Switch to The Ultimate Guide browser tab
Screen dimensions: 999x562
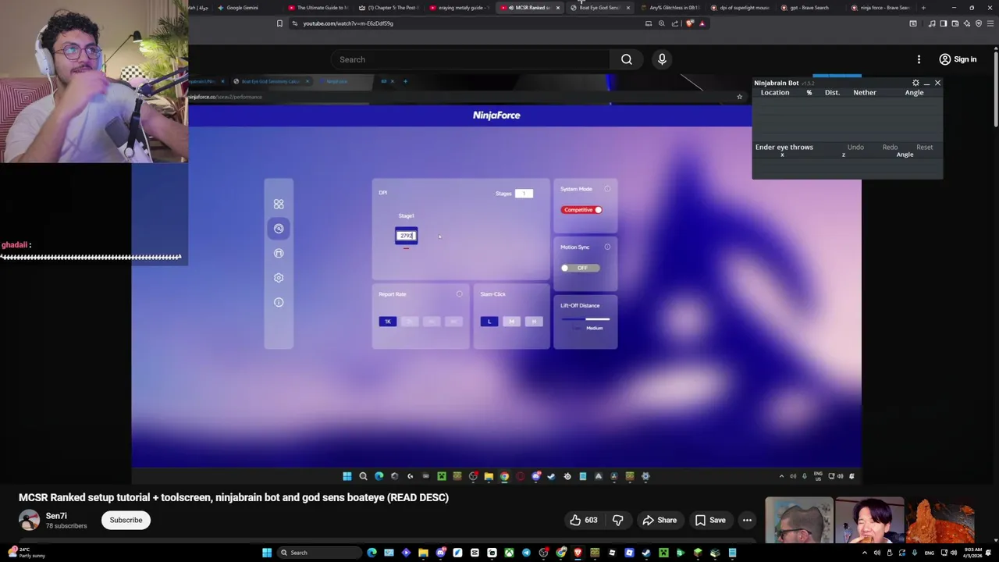tap(318, 8)
